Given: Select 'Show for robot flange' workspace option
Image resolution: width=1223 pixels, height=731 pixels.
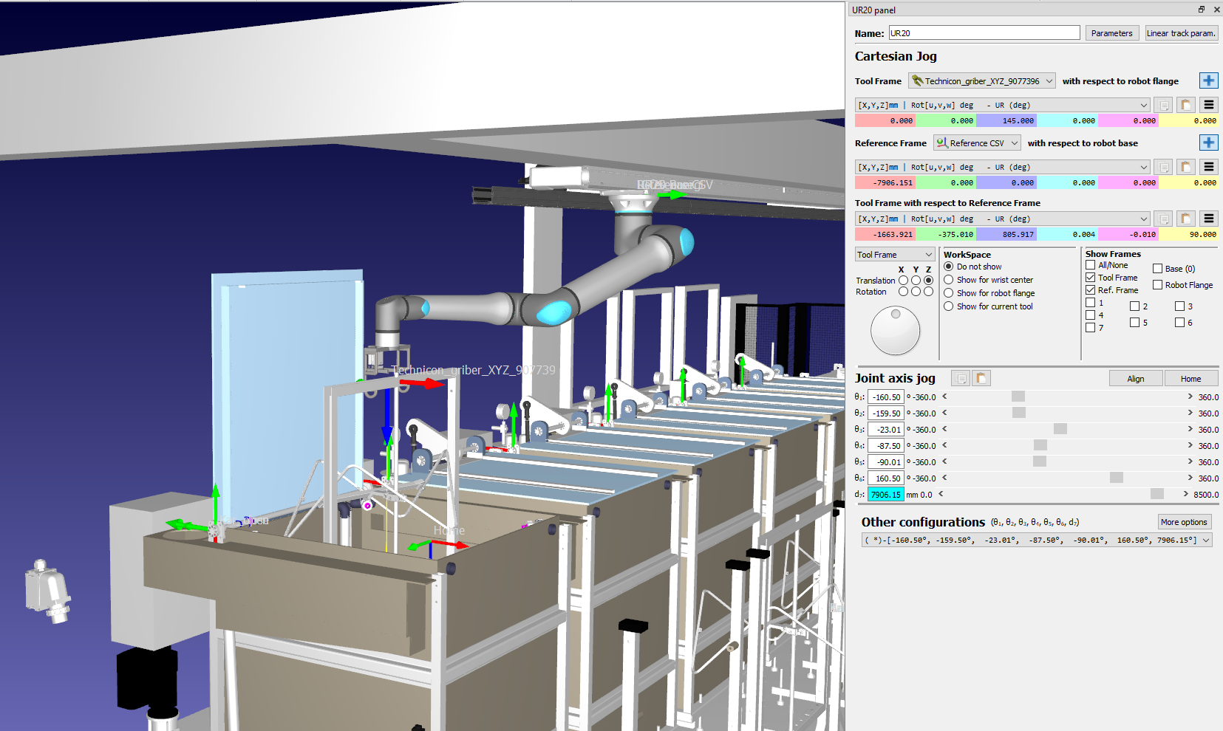Looking at the screenshot, I should (x=949, y=293).
